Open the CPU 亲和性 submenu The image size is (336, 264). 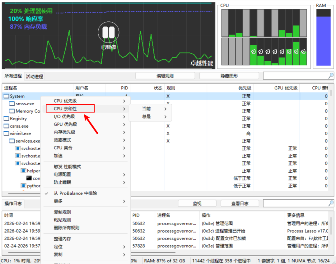pos(86,109)
